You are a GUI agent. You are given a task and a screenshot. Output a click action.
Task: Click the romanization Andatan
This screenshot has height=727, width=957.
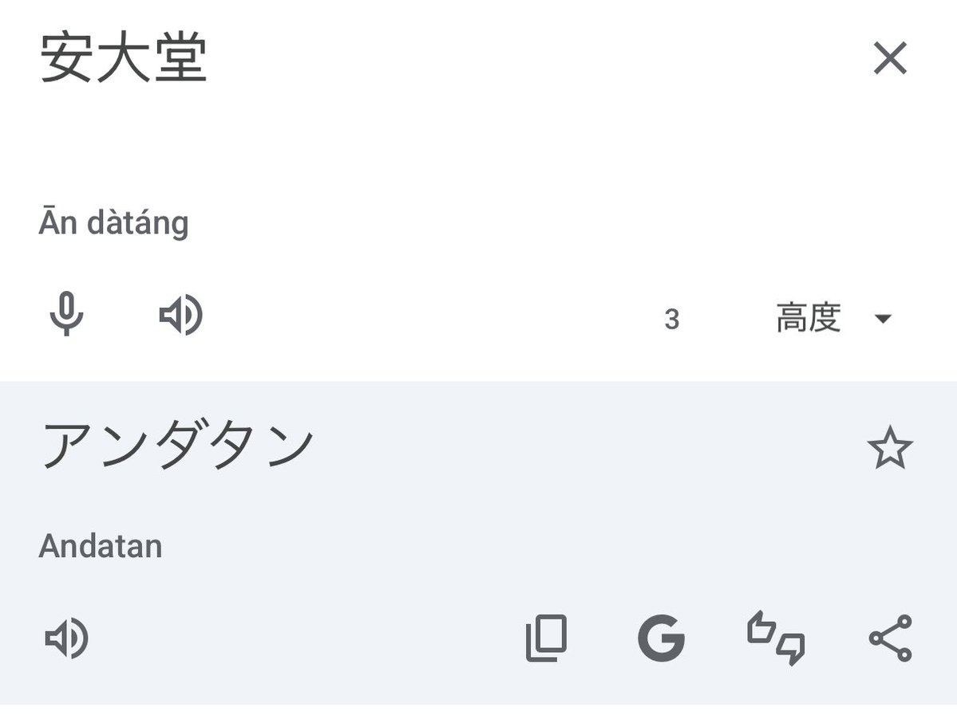[x=101, y=546]
